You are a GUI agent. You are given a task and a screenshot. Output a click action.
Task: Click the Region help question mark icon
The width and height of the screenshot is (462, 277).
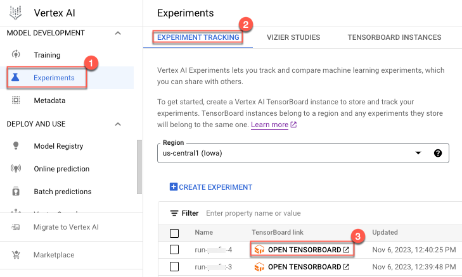tap(437, 153)
